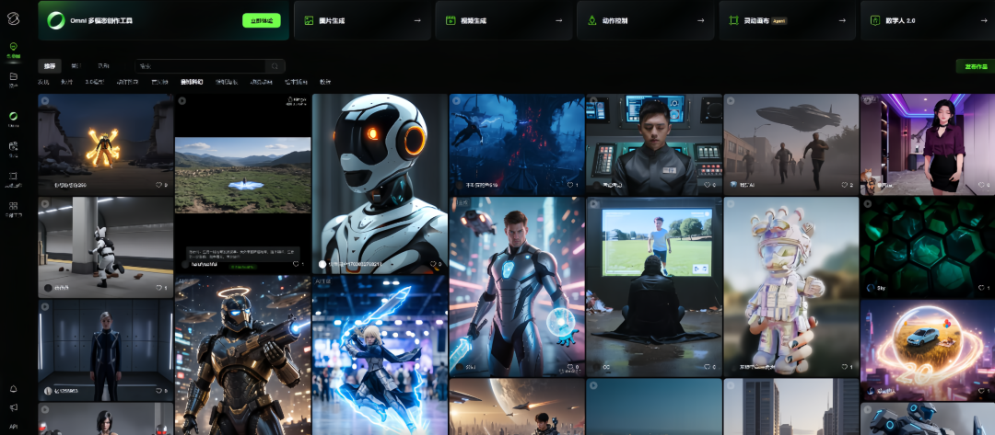Select the highlighted category in the filter tag row
The height and width of the screenshot is (435, 995).
[x=192, y=82]
